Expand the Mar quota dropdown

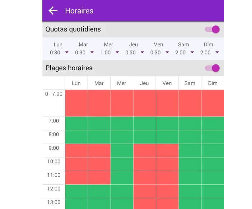85,53
